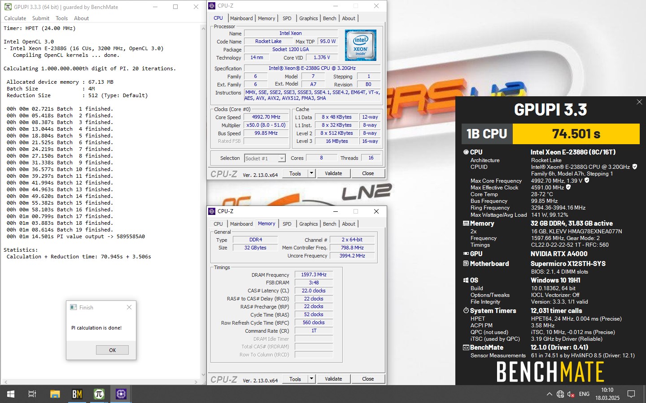Click Tools button in top CPU-Z

pos(295,173)
